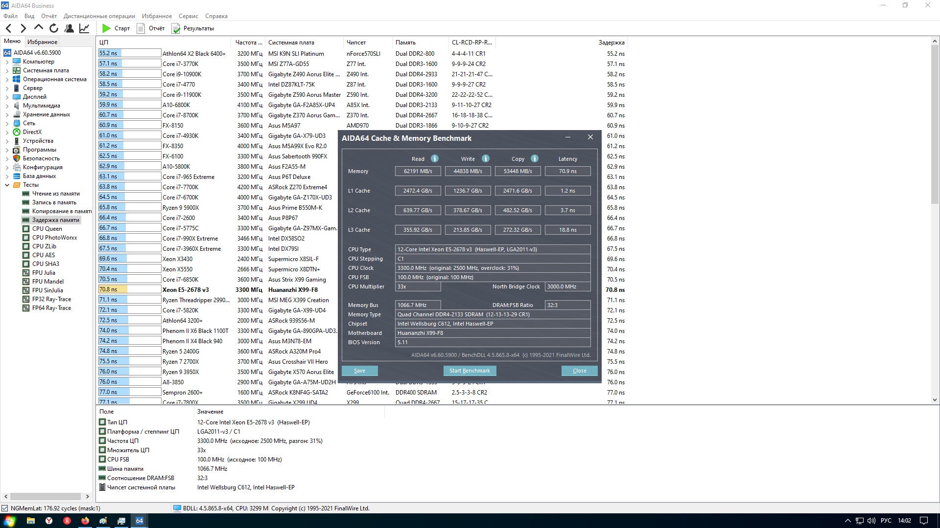Viewport: 940px width, 528px height.
Task: Click the left panel horizontal scrollbar
Action: click(x=46, y=496)
